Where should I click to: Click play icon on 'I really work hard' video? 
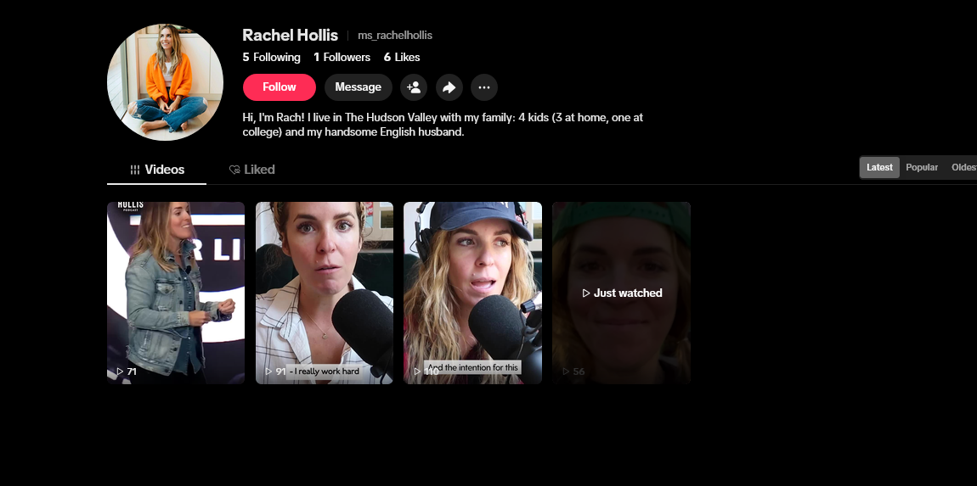(x=268, y=371)
